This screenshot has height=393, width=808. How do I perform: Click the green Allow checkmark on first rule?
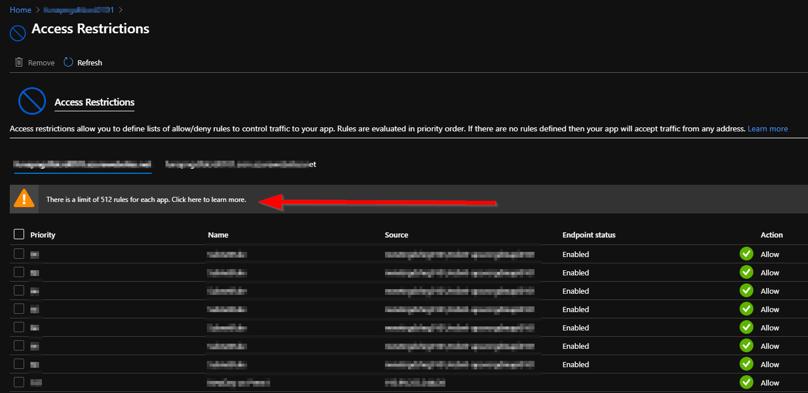click(746, 253)
